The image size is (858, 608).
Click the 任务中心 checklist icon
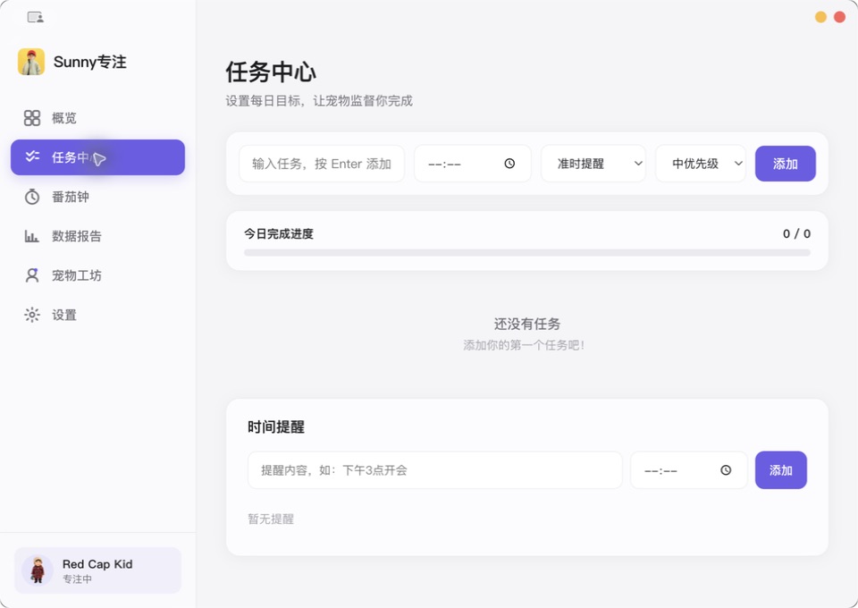coord(32,156)
